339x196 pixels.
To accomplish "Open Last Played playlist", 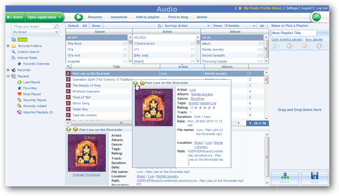I will coord(32,82).
